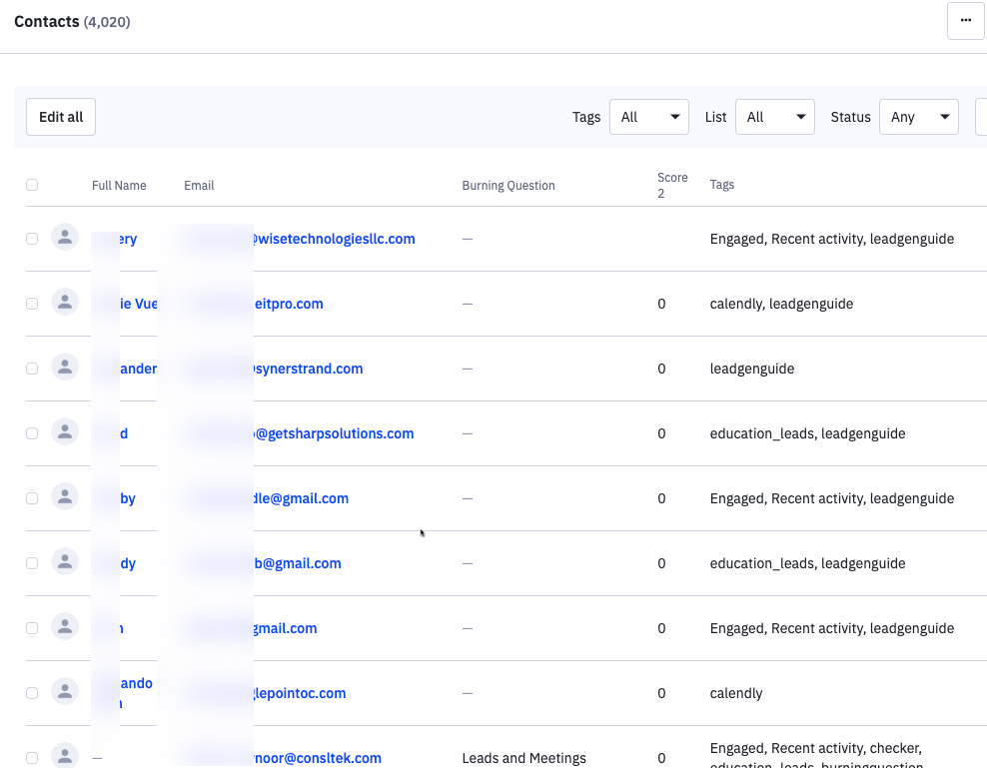Click the Score 2 column header
Image resolution: width=987 pixels, height=768 pixels.
(672, 185)
